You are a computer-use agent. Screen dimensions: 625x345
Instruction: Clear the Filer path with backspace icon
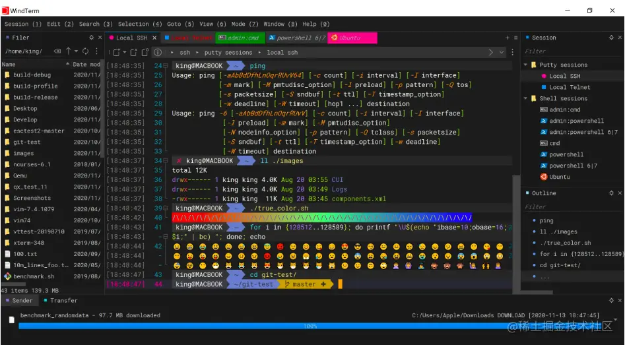coord(57,51)
